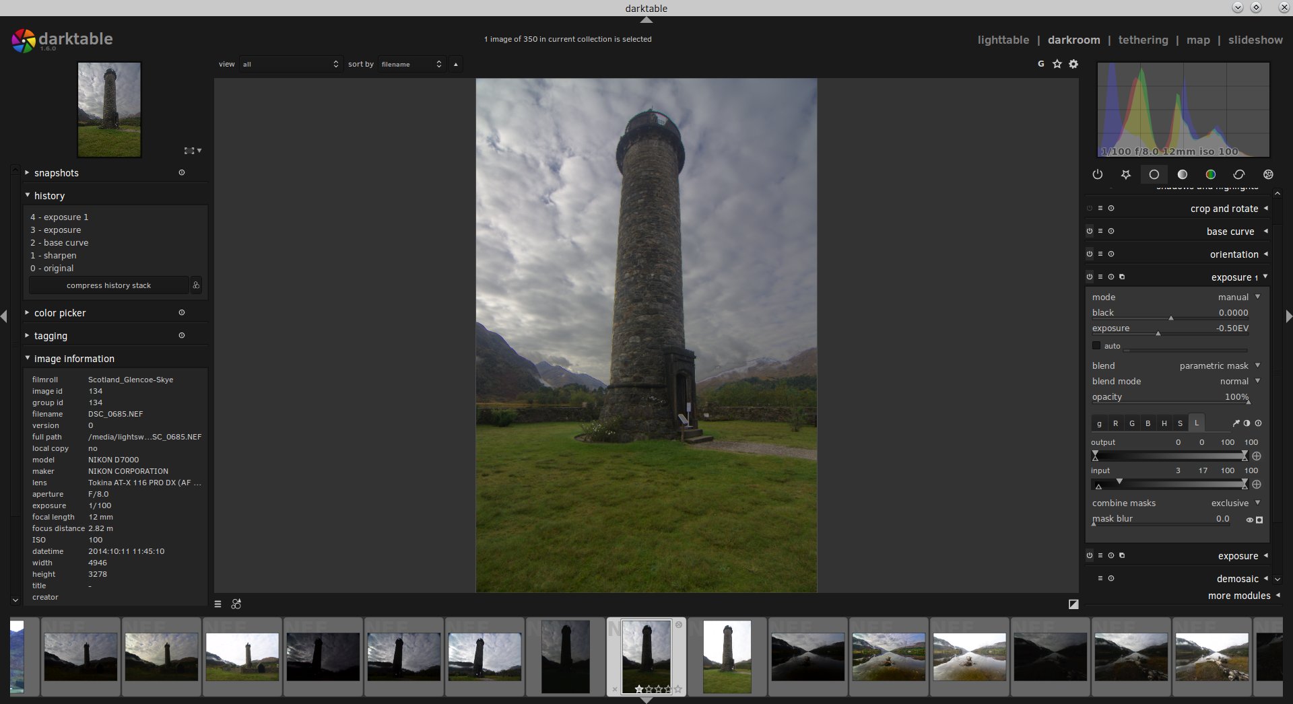Click the input slider picker plus icon
1293x704 pixels.
(1257, 484)
